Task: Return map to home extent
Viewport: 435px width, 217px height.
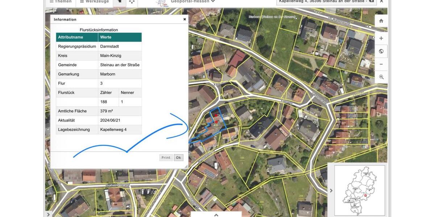Action: point(381,21)
